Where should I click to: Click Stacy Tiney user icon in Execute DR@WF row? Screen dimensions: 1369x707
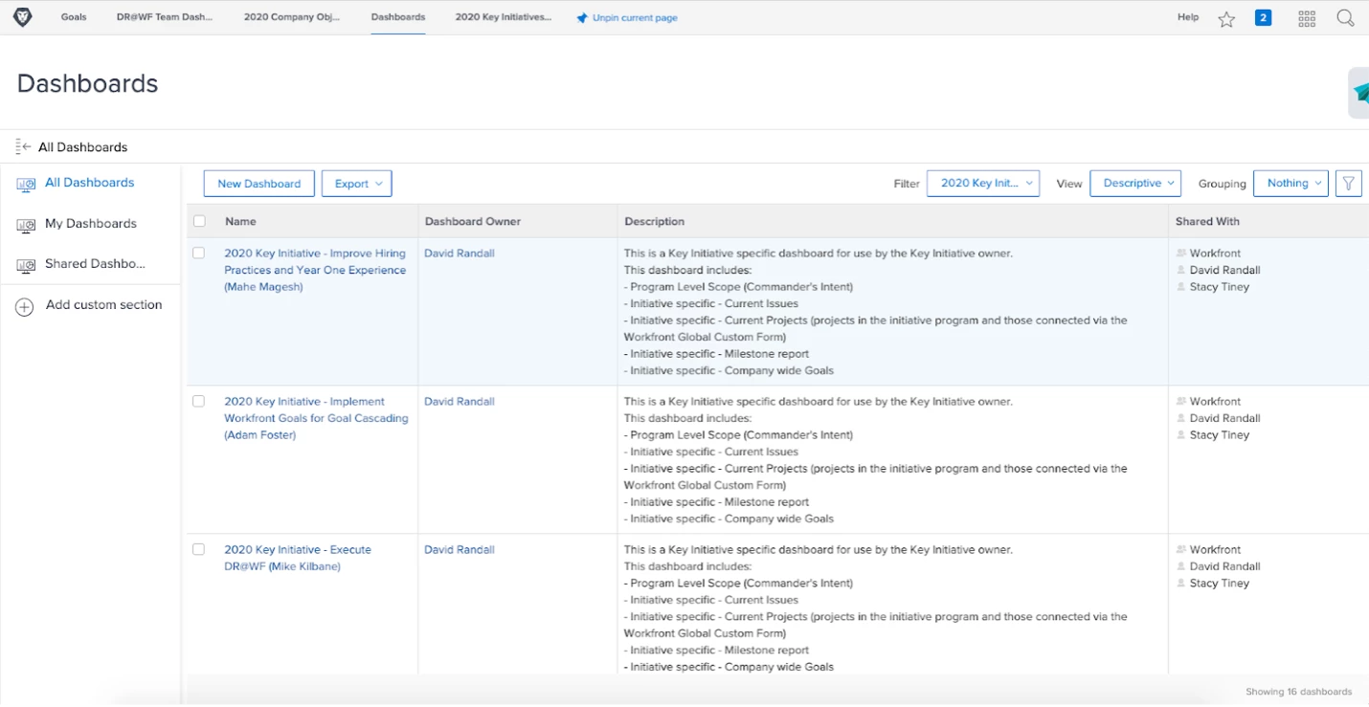[x=1181, y=584]
